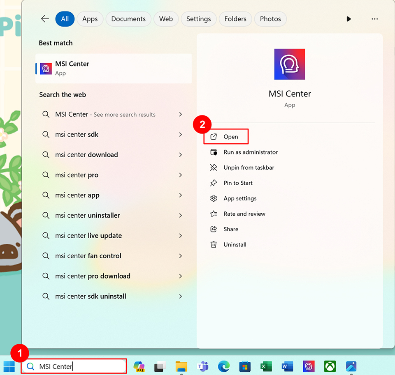
Task: Click the Unpin from taskbar icon
Action: [214, 168]
